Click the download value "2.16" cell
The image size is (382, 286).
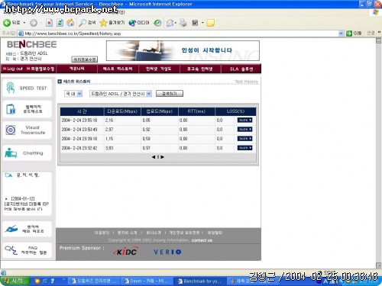coord(109,121)
